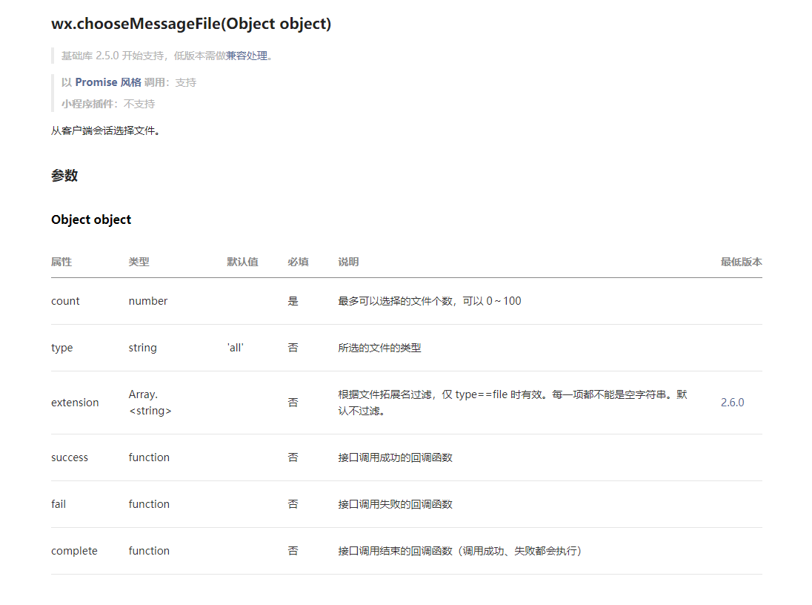This screenshot has width=812, height=605.
Task: Select the 必填 column header
Action: tap(299, 262)
